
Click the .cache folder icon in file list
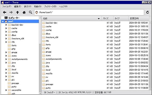(44, 26)
